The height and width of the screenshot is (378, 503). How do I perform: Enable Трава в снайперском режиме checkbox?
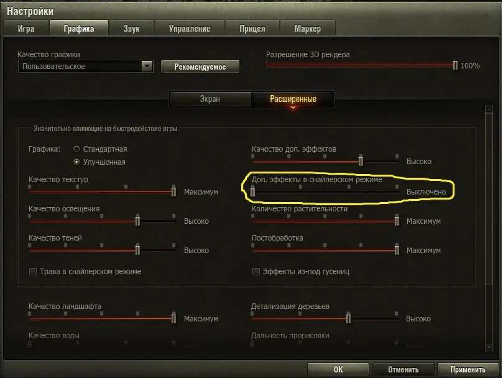(x=33, y=272)
